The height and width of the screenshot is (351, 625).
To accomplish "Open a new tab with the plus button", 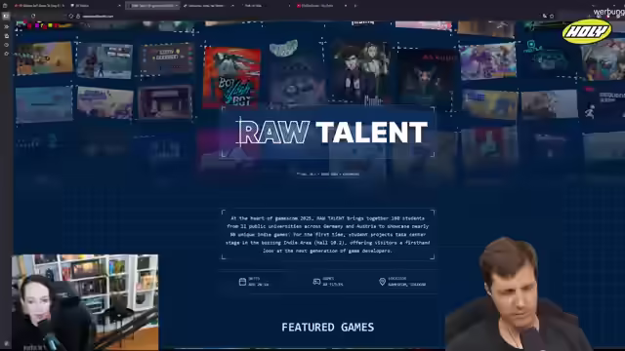I will 355,6.
